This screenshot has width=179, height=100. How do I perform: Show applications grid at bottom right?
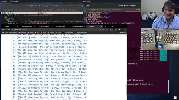click(176, 97)
